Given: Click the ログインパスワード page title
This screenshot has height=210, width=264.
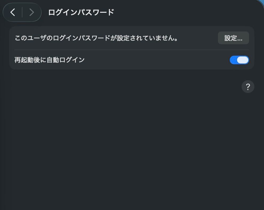Looking at the screenshot, I should coord(81,12).
